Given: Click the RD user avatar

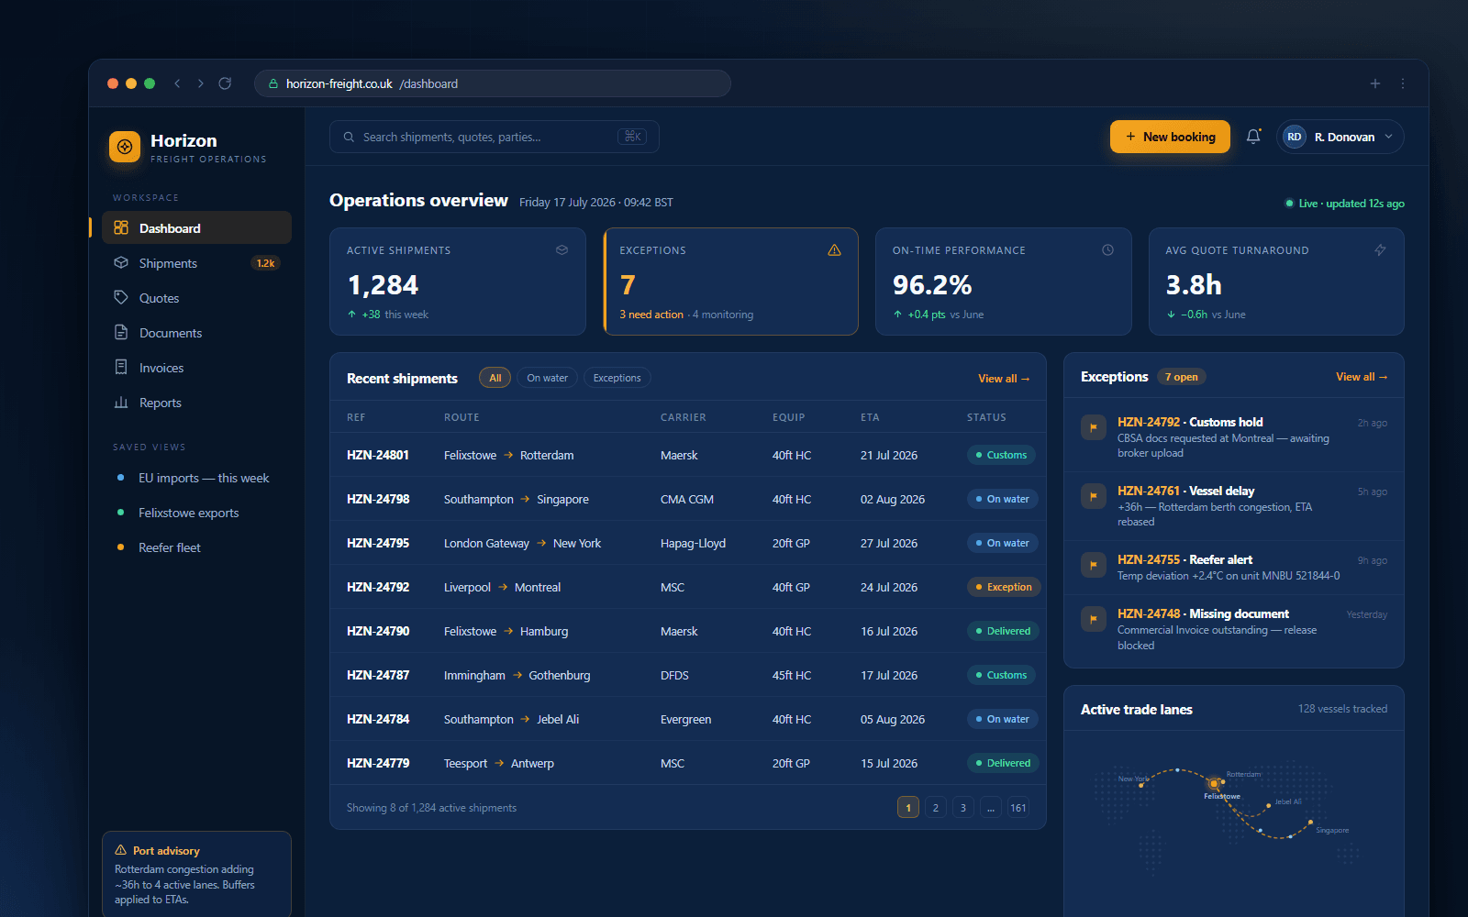Looking at the screenshot, I should point(1294,137).
